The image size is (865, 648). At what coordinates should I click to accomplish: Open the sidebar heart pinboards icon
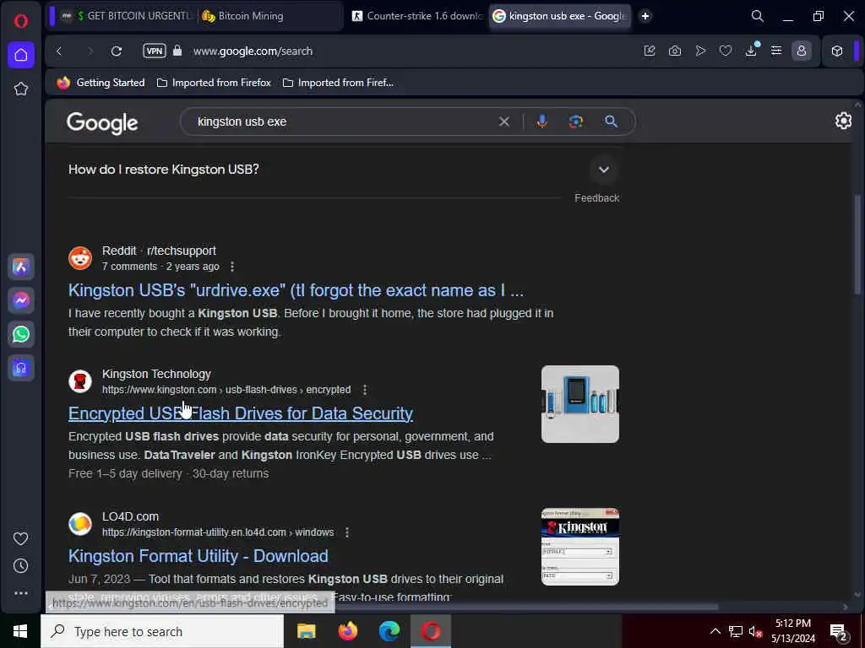(21, 539)
